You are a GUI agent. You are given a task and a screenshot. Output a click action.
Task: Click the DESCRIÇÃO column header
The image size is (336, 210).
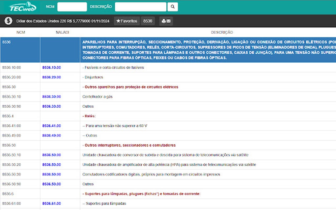223,32
